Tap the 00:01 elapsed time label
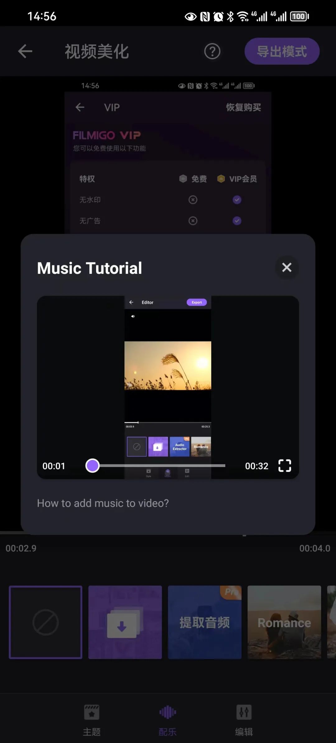The height and width of the screenshot is (743, 336). click(54, 466)
